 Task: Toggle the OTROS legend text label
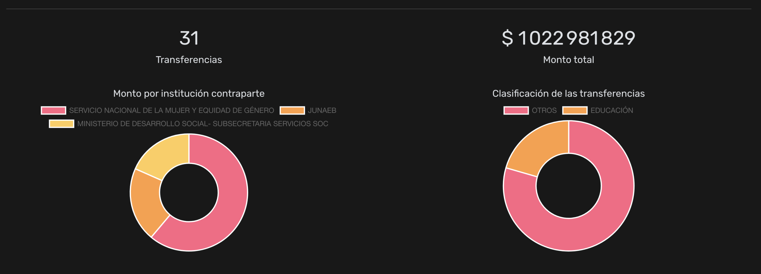point(544,110)
